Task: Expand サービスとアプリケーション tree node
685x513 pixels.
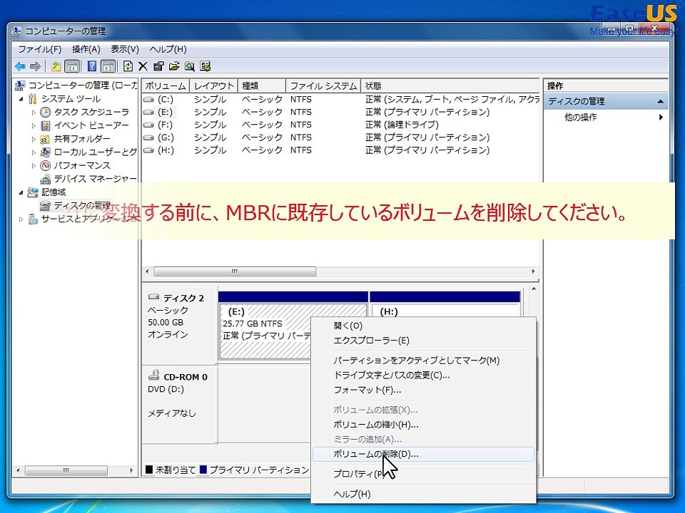Action: click(x=21, y=219)
